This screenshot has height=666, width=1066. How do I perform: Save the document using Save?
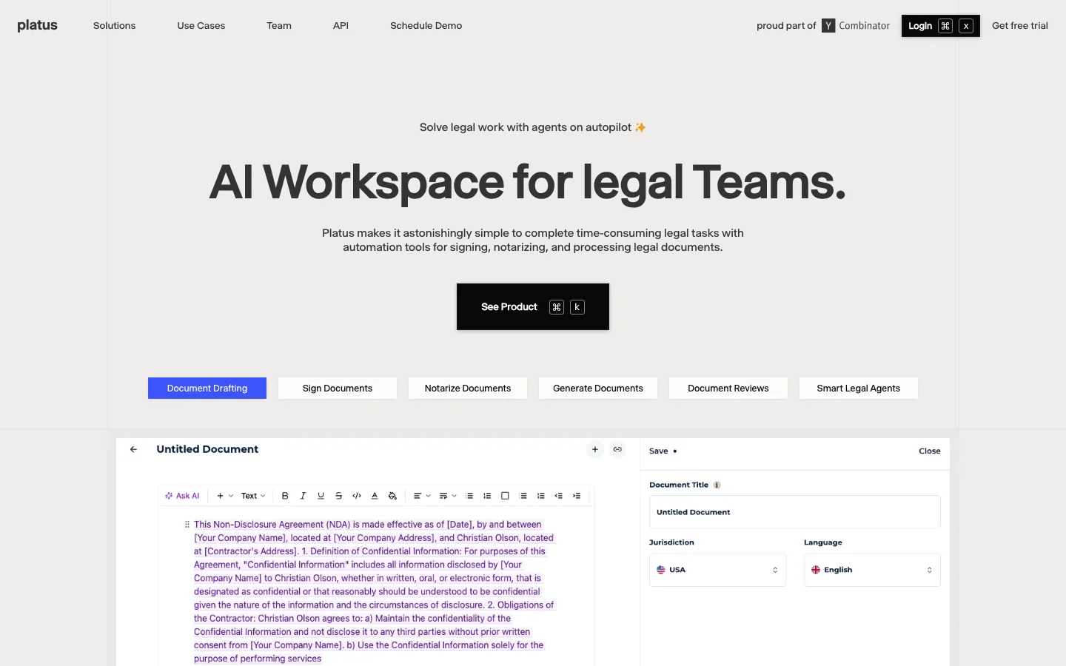(659, 451)
